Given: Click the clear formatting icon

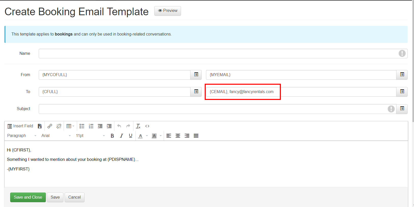Looking at the screenshot, I should pyautogui.click(x=138, y=126).
